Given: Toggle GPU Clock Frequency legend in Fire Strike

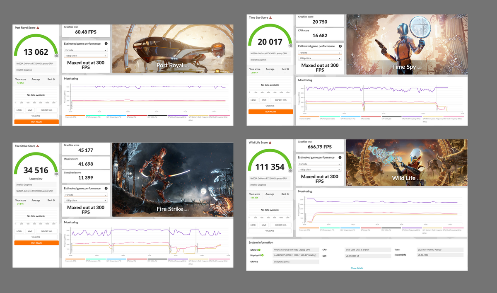Looking at the screenshot, I should [220, 260].
